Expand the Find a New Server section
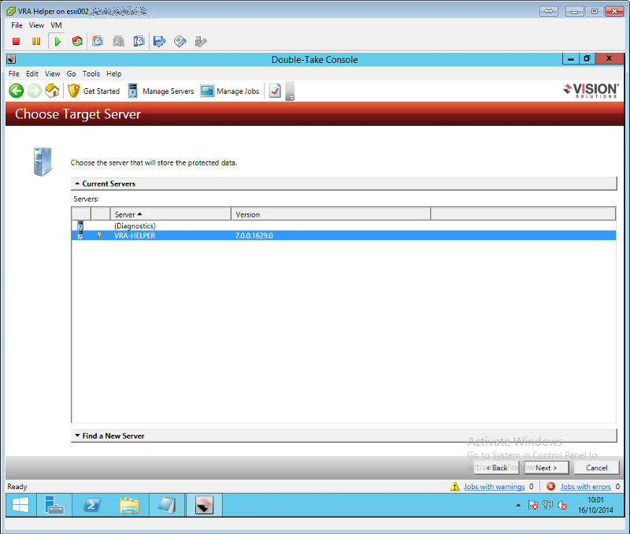Viewport: 630px width, 534px height. pyautogui.click(x=343, y=436)
